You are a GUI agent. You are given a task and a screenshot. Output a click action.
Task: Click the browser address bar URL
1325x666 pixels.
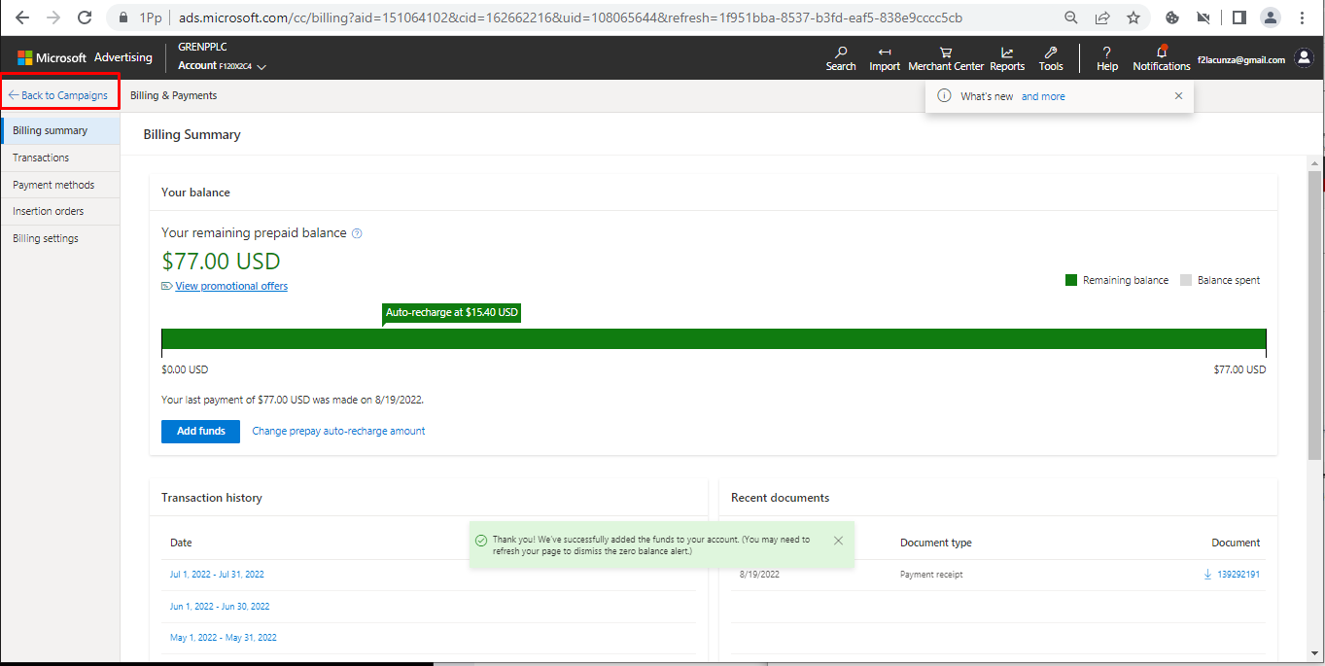tap(571, 18)
